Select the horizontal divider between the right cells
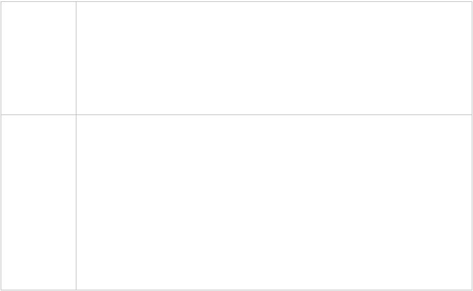Viewport: 473px width, 291px height. [274, 114]
